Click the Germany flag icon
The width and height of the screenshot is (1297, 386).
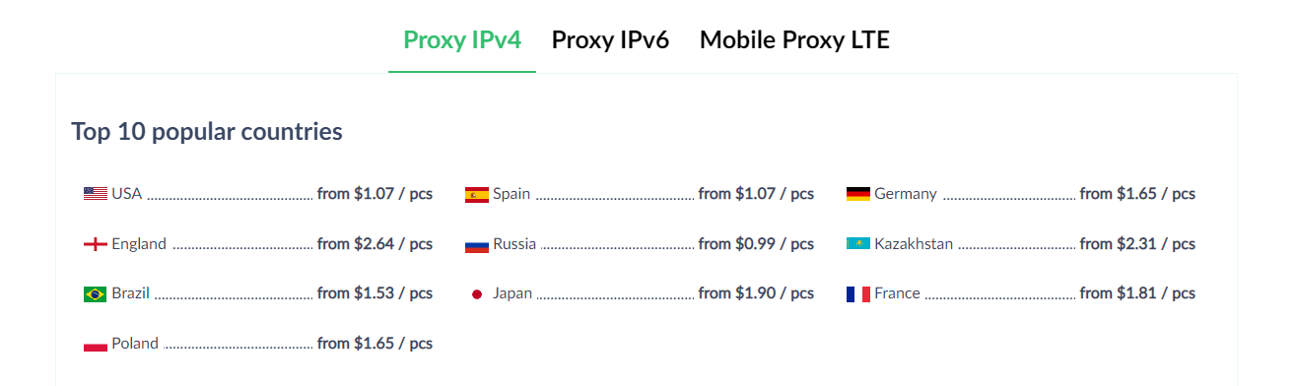tap(858, 194)
